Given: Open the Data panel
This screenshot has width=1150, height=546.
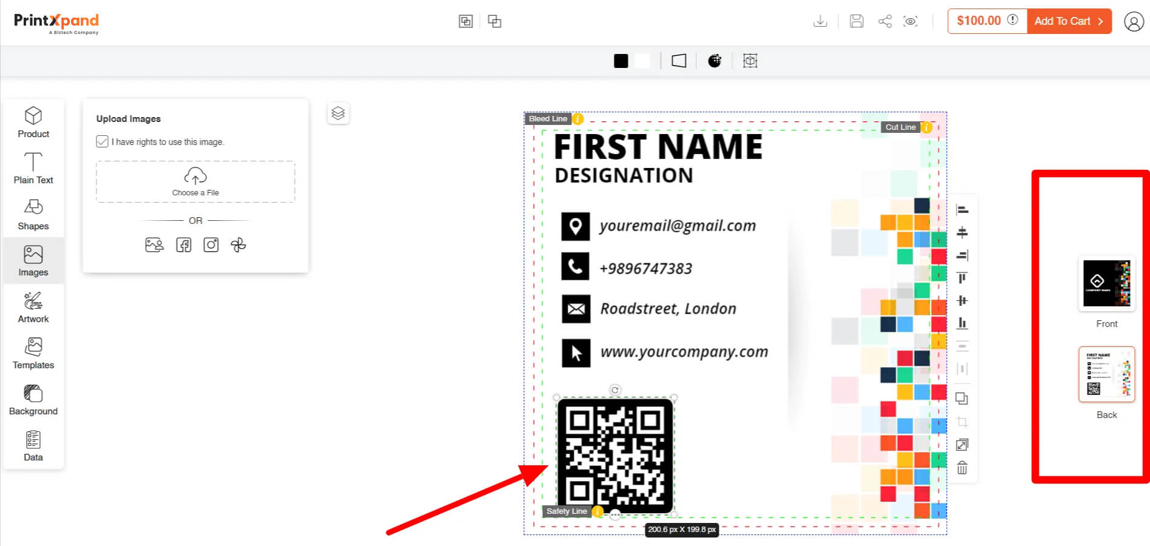Looking at the screenshot, I should tap(33, 446).
